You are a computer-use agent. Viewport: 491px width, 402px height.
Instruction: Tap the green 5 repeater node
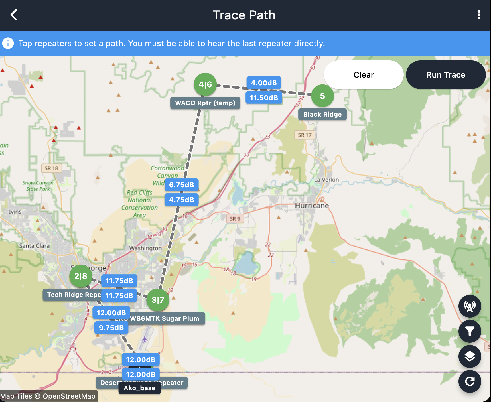click(322, 96)
